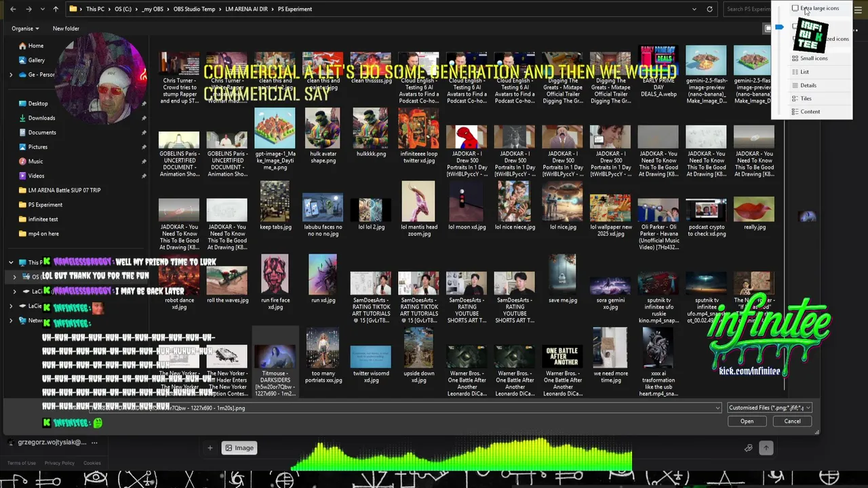Click the Cancel button
Screen dimensions: 868x488
click(x=792, y=422)
